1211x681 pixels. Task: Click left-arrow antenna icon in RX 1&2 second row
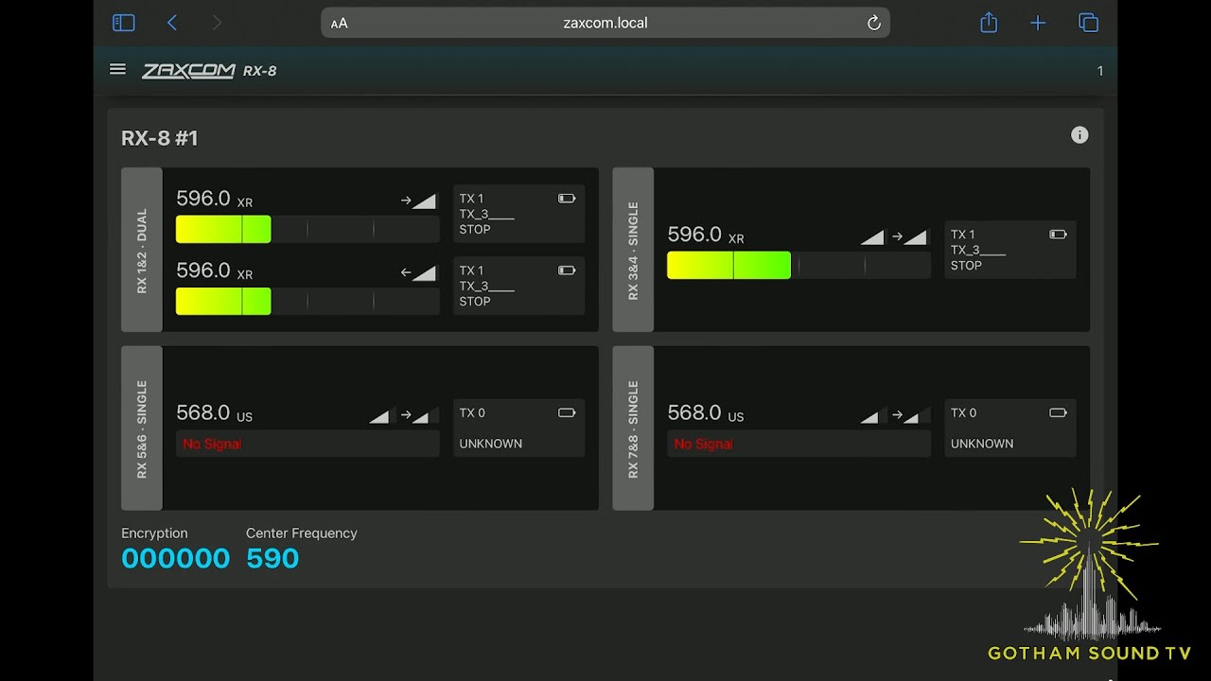pyautogui.click(x=418, y=272)
